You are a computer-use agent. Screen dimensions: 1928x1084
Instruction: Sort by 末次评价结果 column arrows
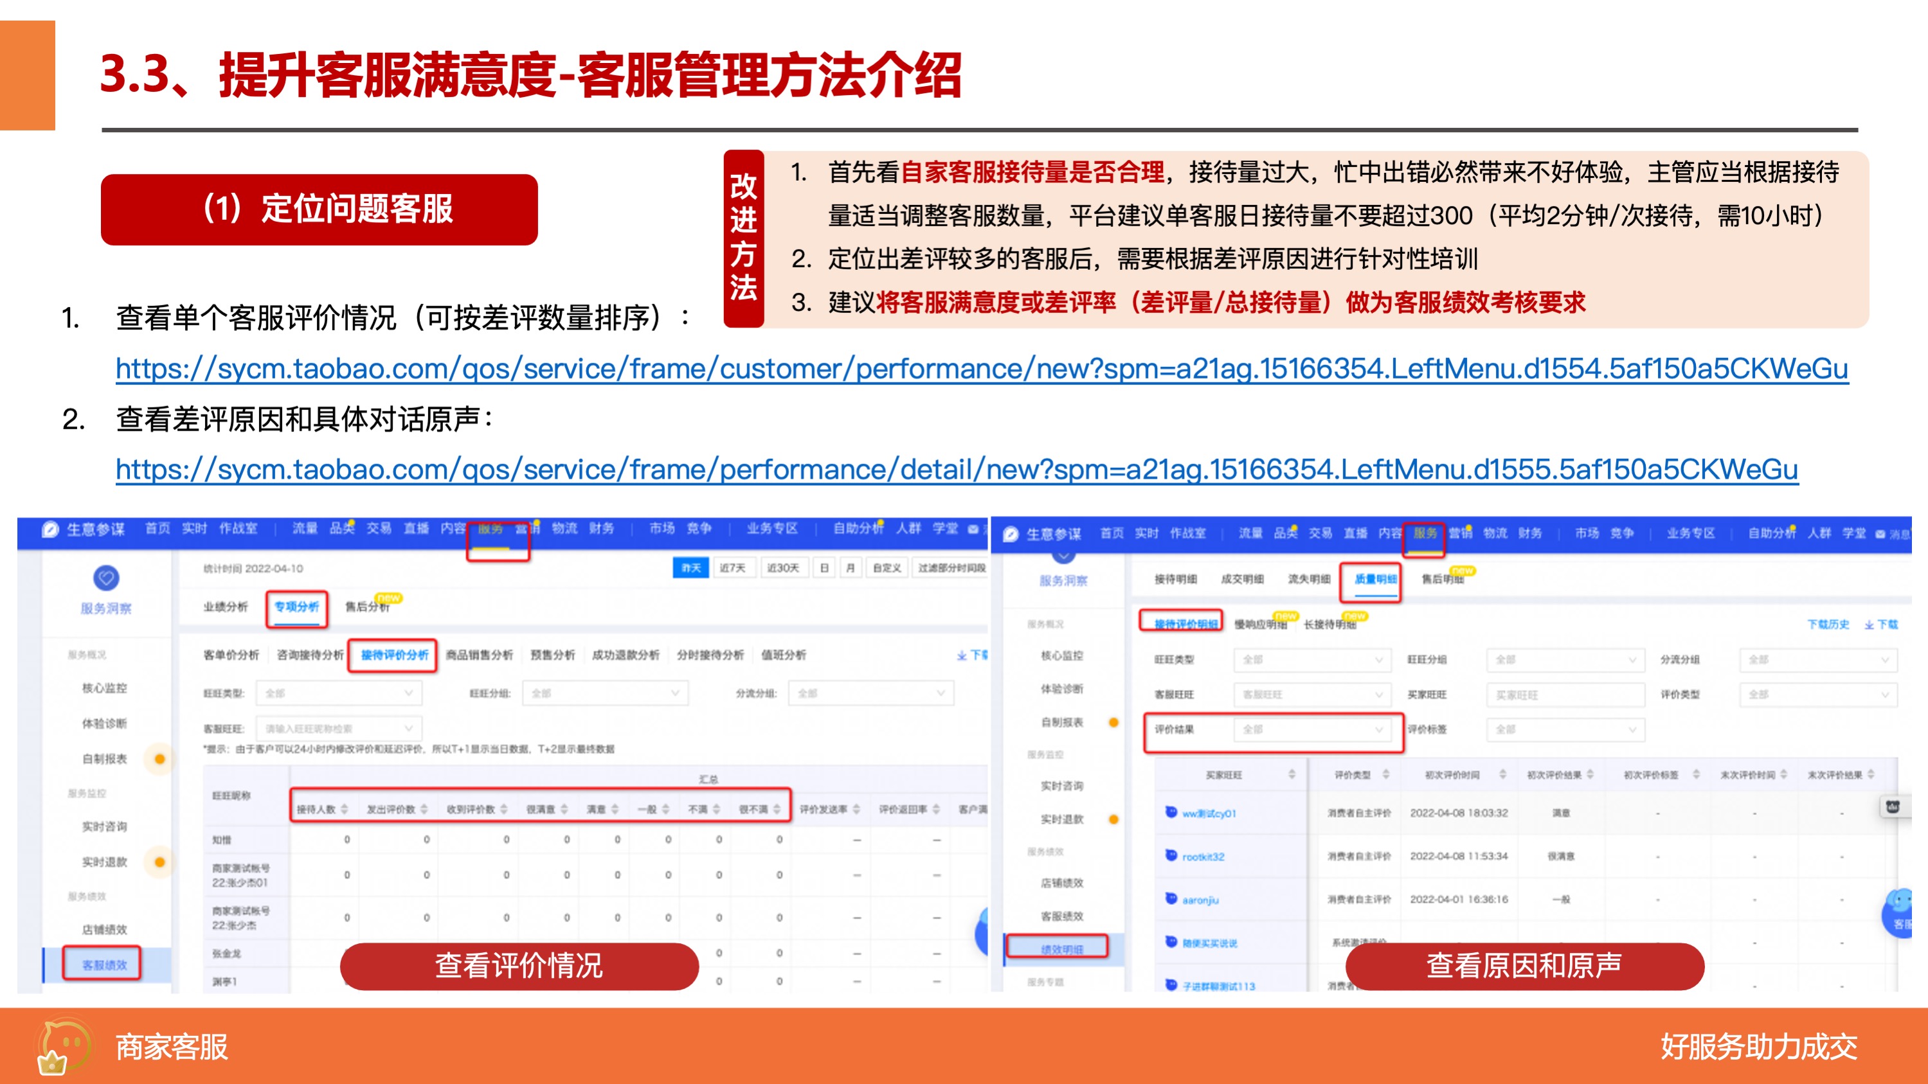[x=1871, y=774]
